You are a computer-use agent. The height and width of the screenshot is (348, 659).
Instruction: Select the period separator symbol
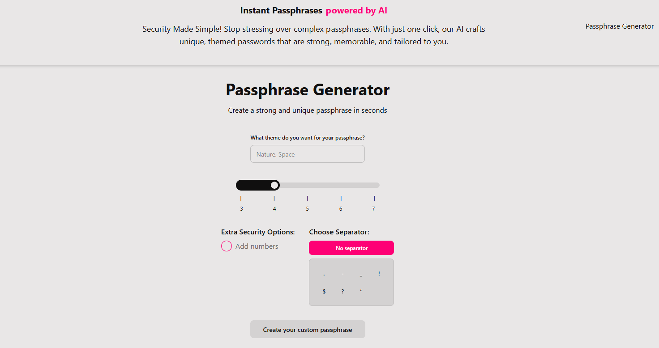(324, 274)
